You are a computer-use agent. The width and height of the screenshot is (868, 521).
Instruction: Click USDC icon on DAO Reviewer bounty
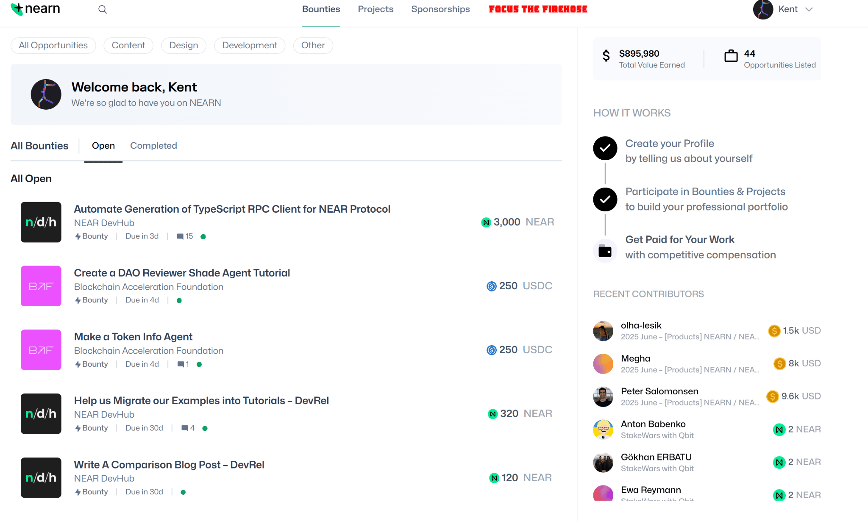click(492, 286)
